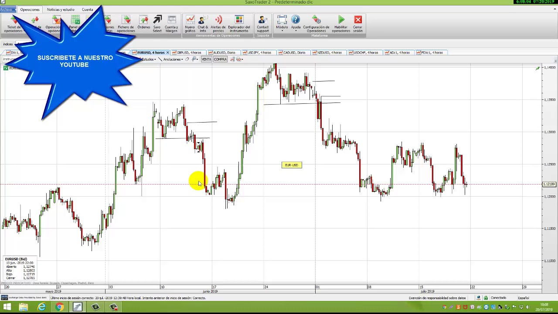
Task: Click chart corner indicator icon
Action: point(538,68)
